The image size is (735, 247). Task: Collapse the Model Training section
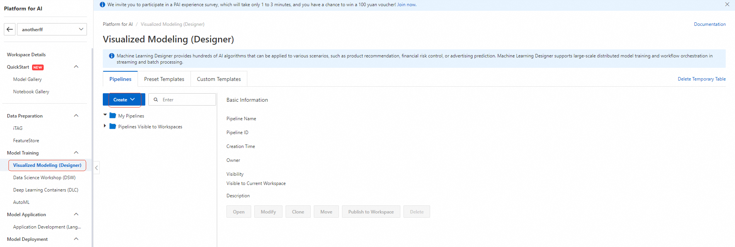click(76, 153)
